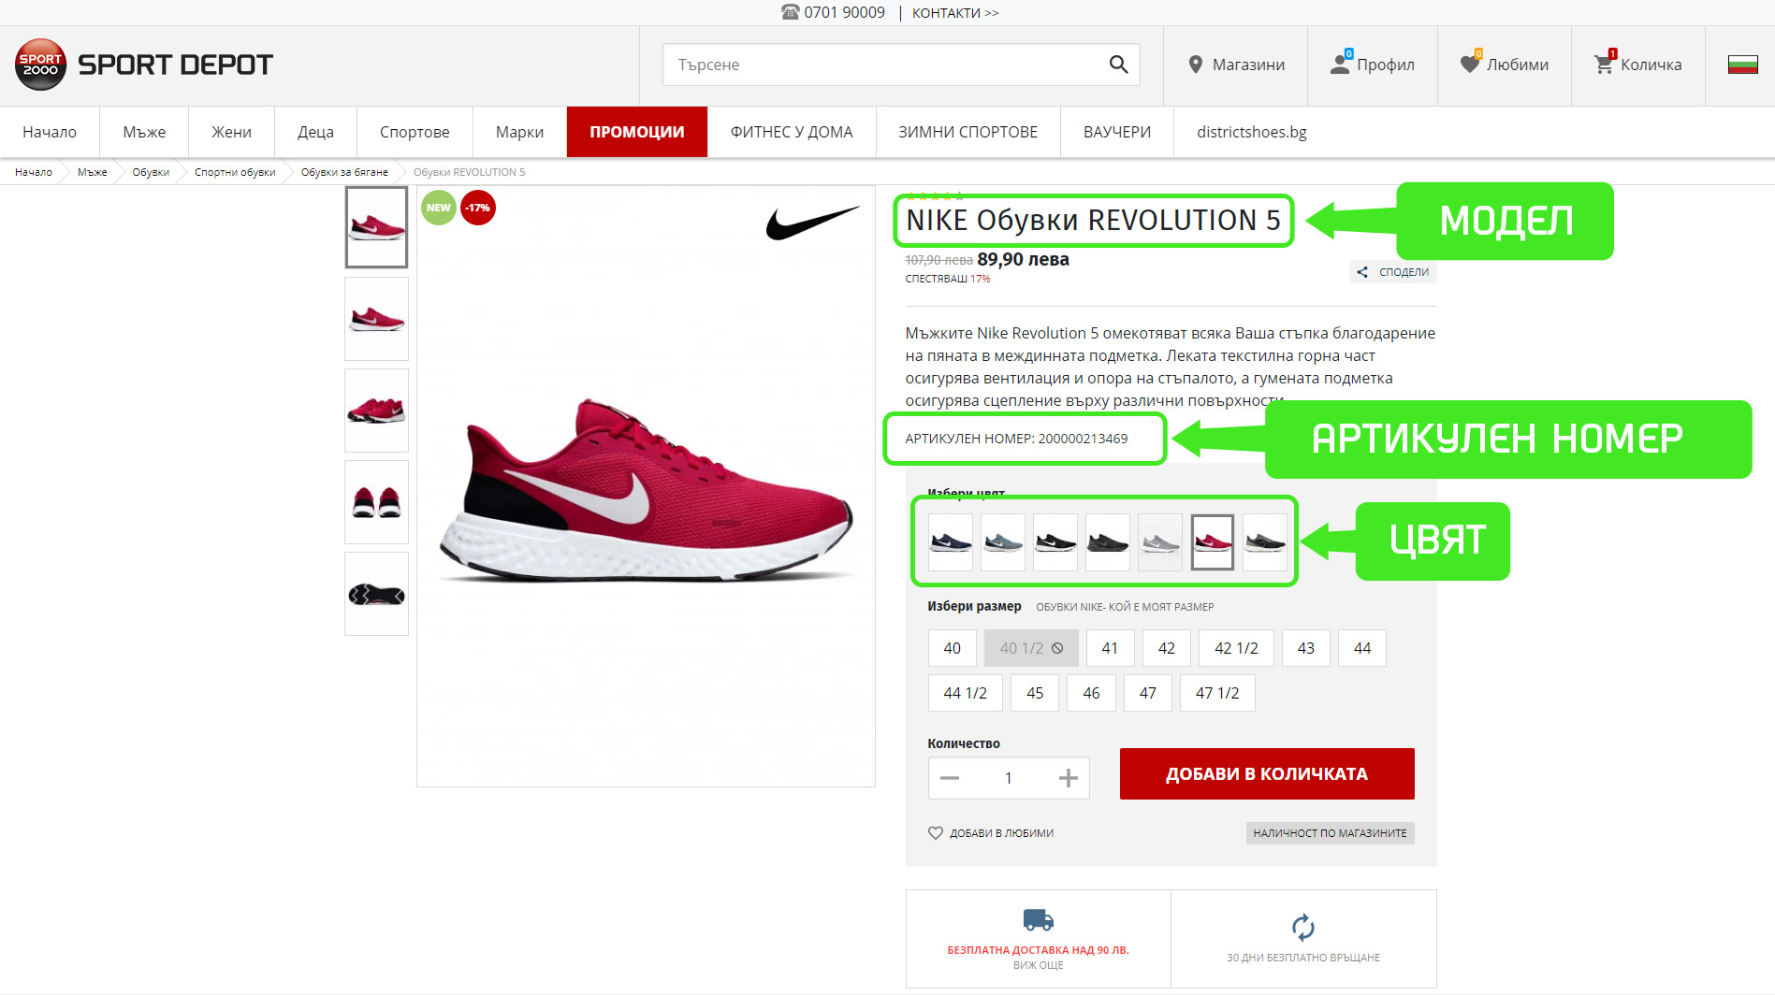Open the КОНТАКТИ link
Image resolution: width=1775 pixels, height=995 pixels.
[955, 12]
